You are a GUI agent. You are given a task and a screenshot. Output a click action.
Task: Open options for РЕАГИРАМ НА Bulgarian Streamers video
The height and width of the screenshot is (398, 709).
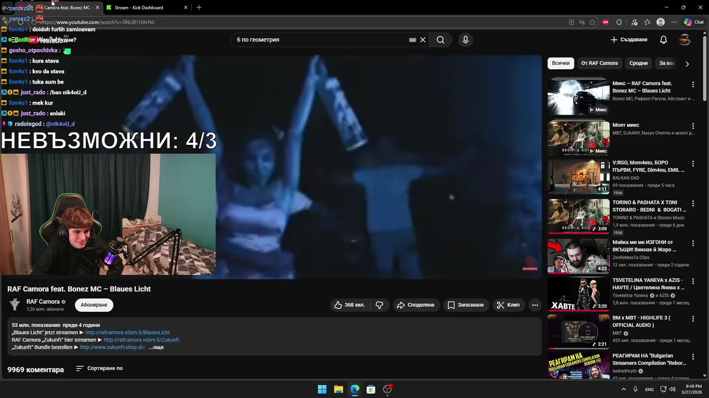pyautogui.click(x=693, y=358)
